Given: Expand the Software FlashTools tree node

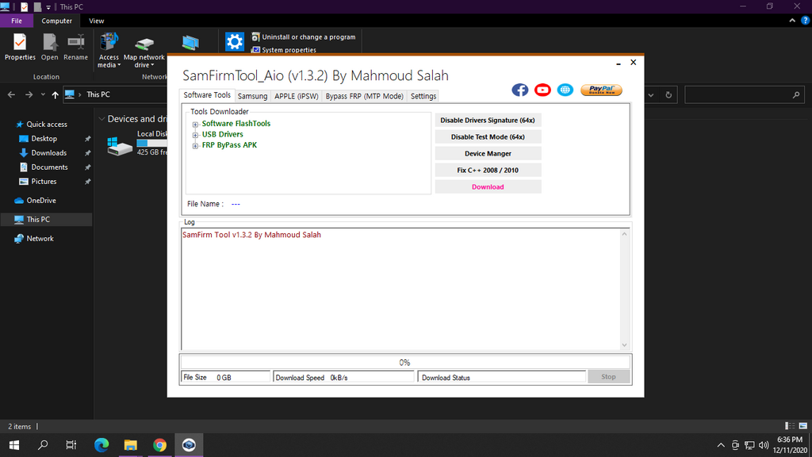Looking at the screenshot, I should [x=195, y=125].
